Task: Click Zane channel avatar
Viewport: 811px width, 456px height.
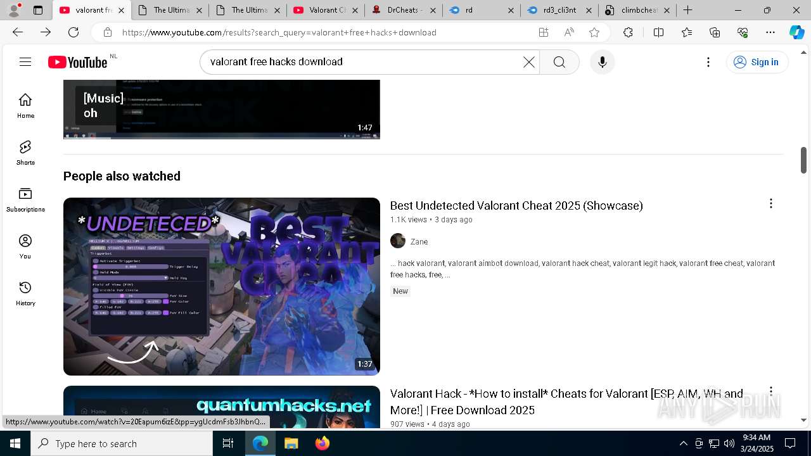Action: click(x=398, y=241)
